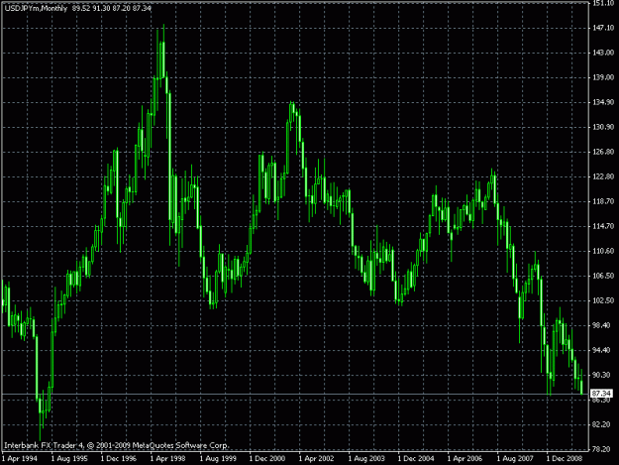The image size is (619, 465).
Task: Click the 147.10 price axis label
Action: [603, 28]
